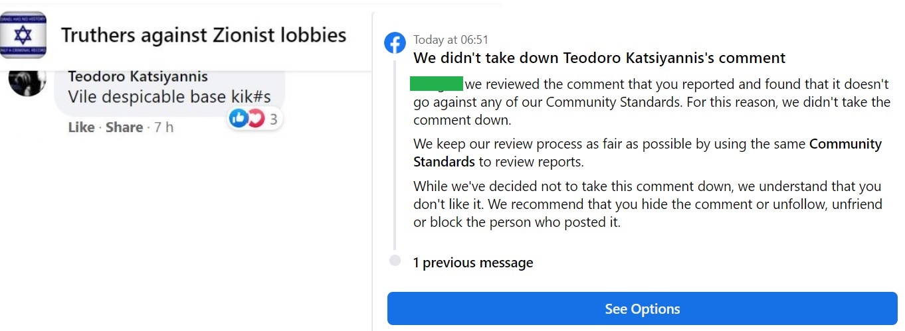Expand the 1 previous message thread
Viewport: 905px width, 331px height.
click(473, 263)
